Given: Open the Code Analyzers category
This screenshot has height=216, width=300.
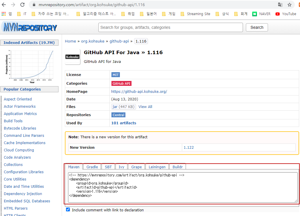Looking at the screenshot, I should point(17,157).
